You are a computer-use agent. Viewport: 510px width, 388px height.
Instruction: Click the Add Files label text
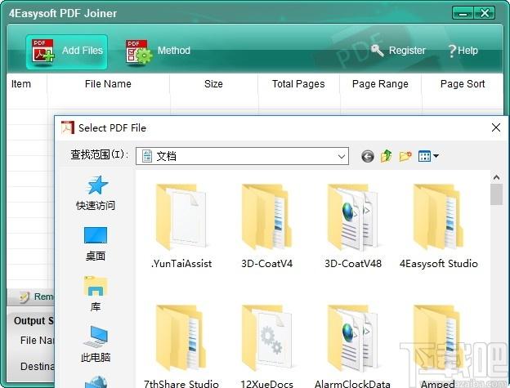[x=83, y=51]
